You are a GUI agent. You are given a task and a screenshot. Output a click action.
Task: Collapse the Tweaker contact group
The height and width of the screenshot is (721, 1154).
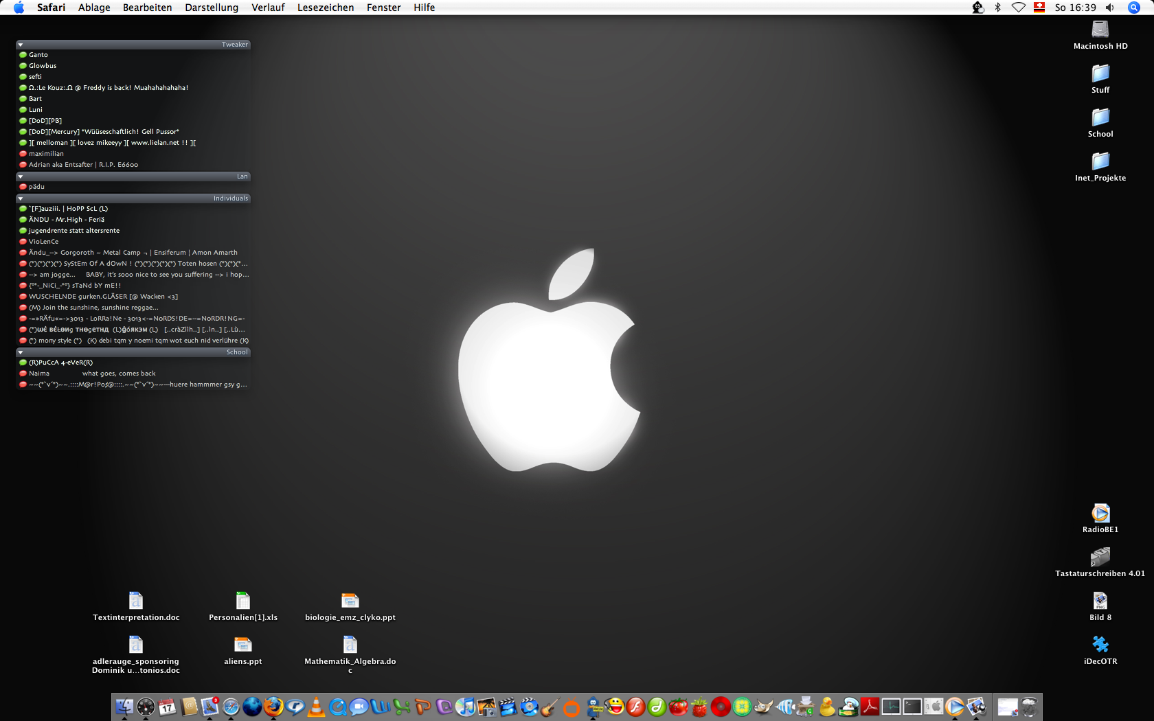click(21, 45)
